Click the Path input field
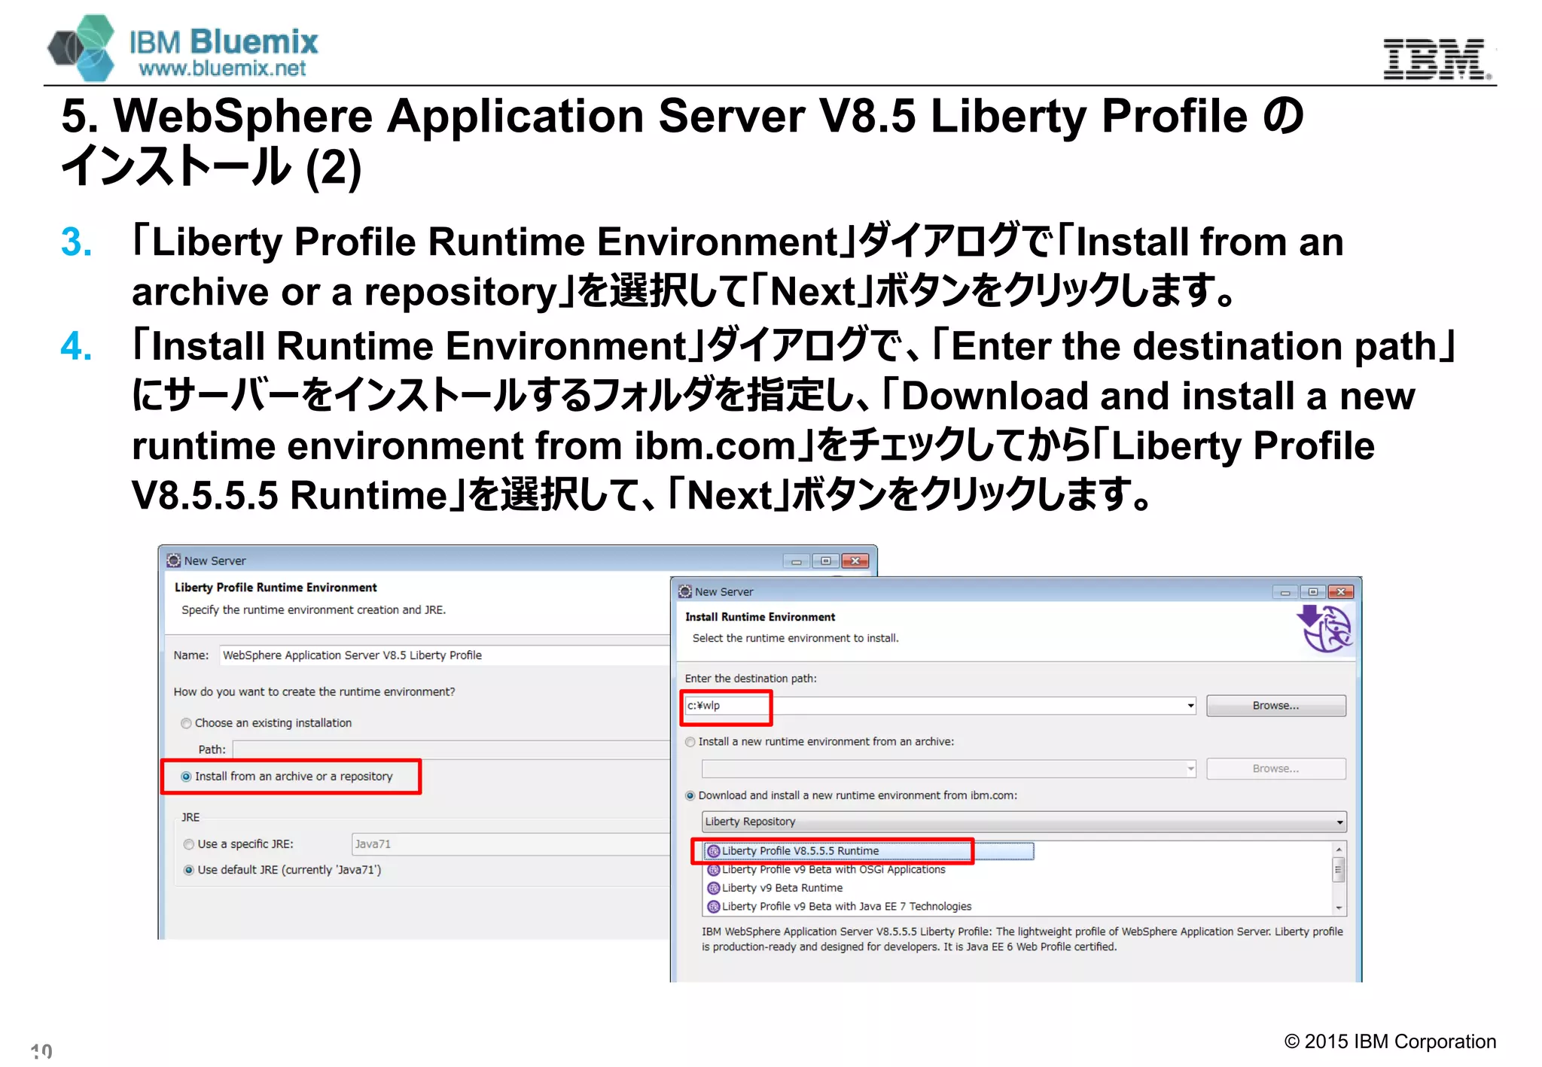 pyautogui.click(x=452, y=749)
